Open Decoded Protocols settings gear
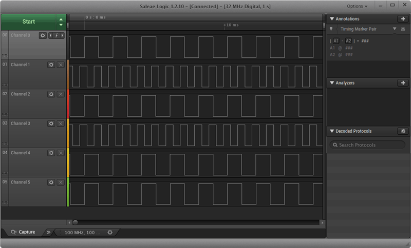Screen dimensions: 411x248 click(403, 131)
